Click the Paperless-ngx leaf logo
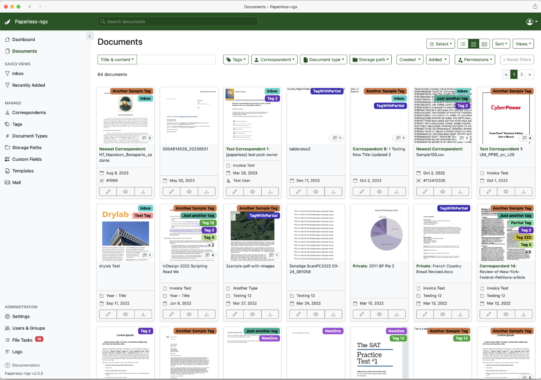Viewport: 541px width, 380px height. (7, 22)
